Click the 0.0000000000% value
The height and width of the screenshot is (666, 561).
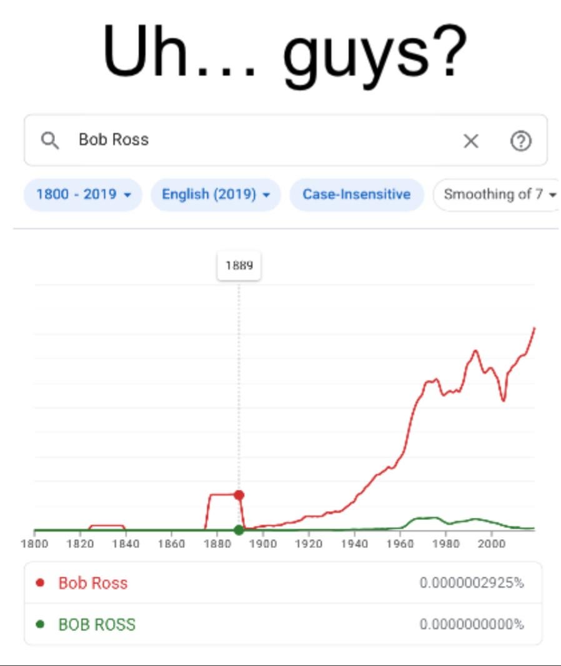[472, 624]
